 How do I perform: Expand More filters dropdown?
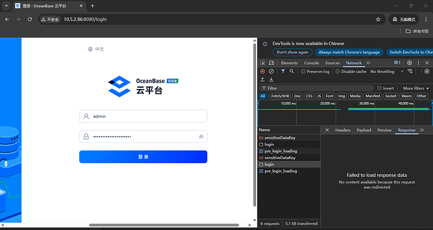click(x=416, y=88)
